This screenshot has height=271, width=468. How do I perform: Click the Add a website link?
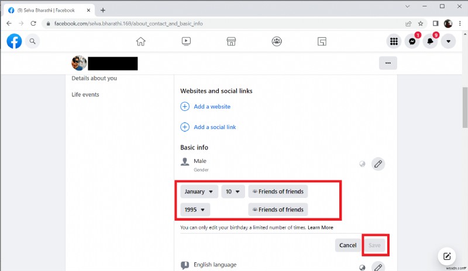(x=212, y=106)
